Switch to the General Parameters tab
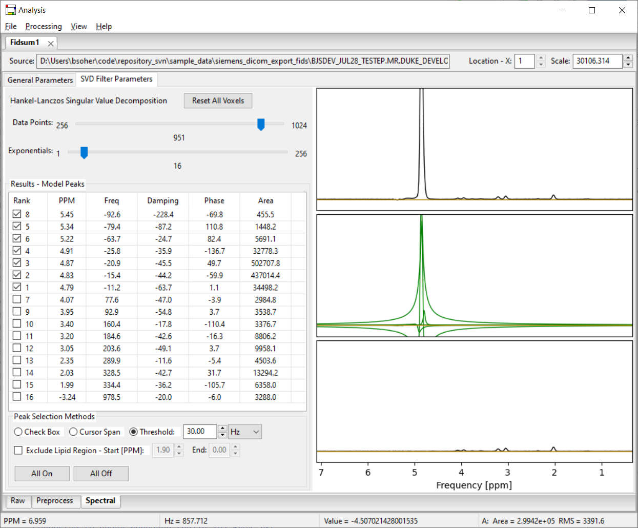638x528 pixels. coord(39,80)
